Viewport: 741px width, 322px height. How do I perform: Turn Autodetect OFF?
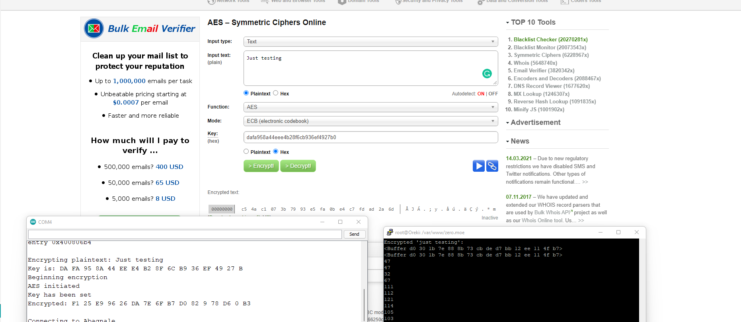493,94
